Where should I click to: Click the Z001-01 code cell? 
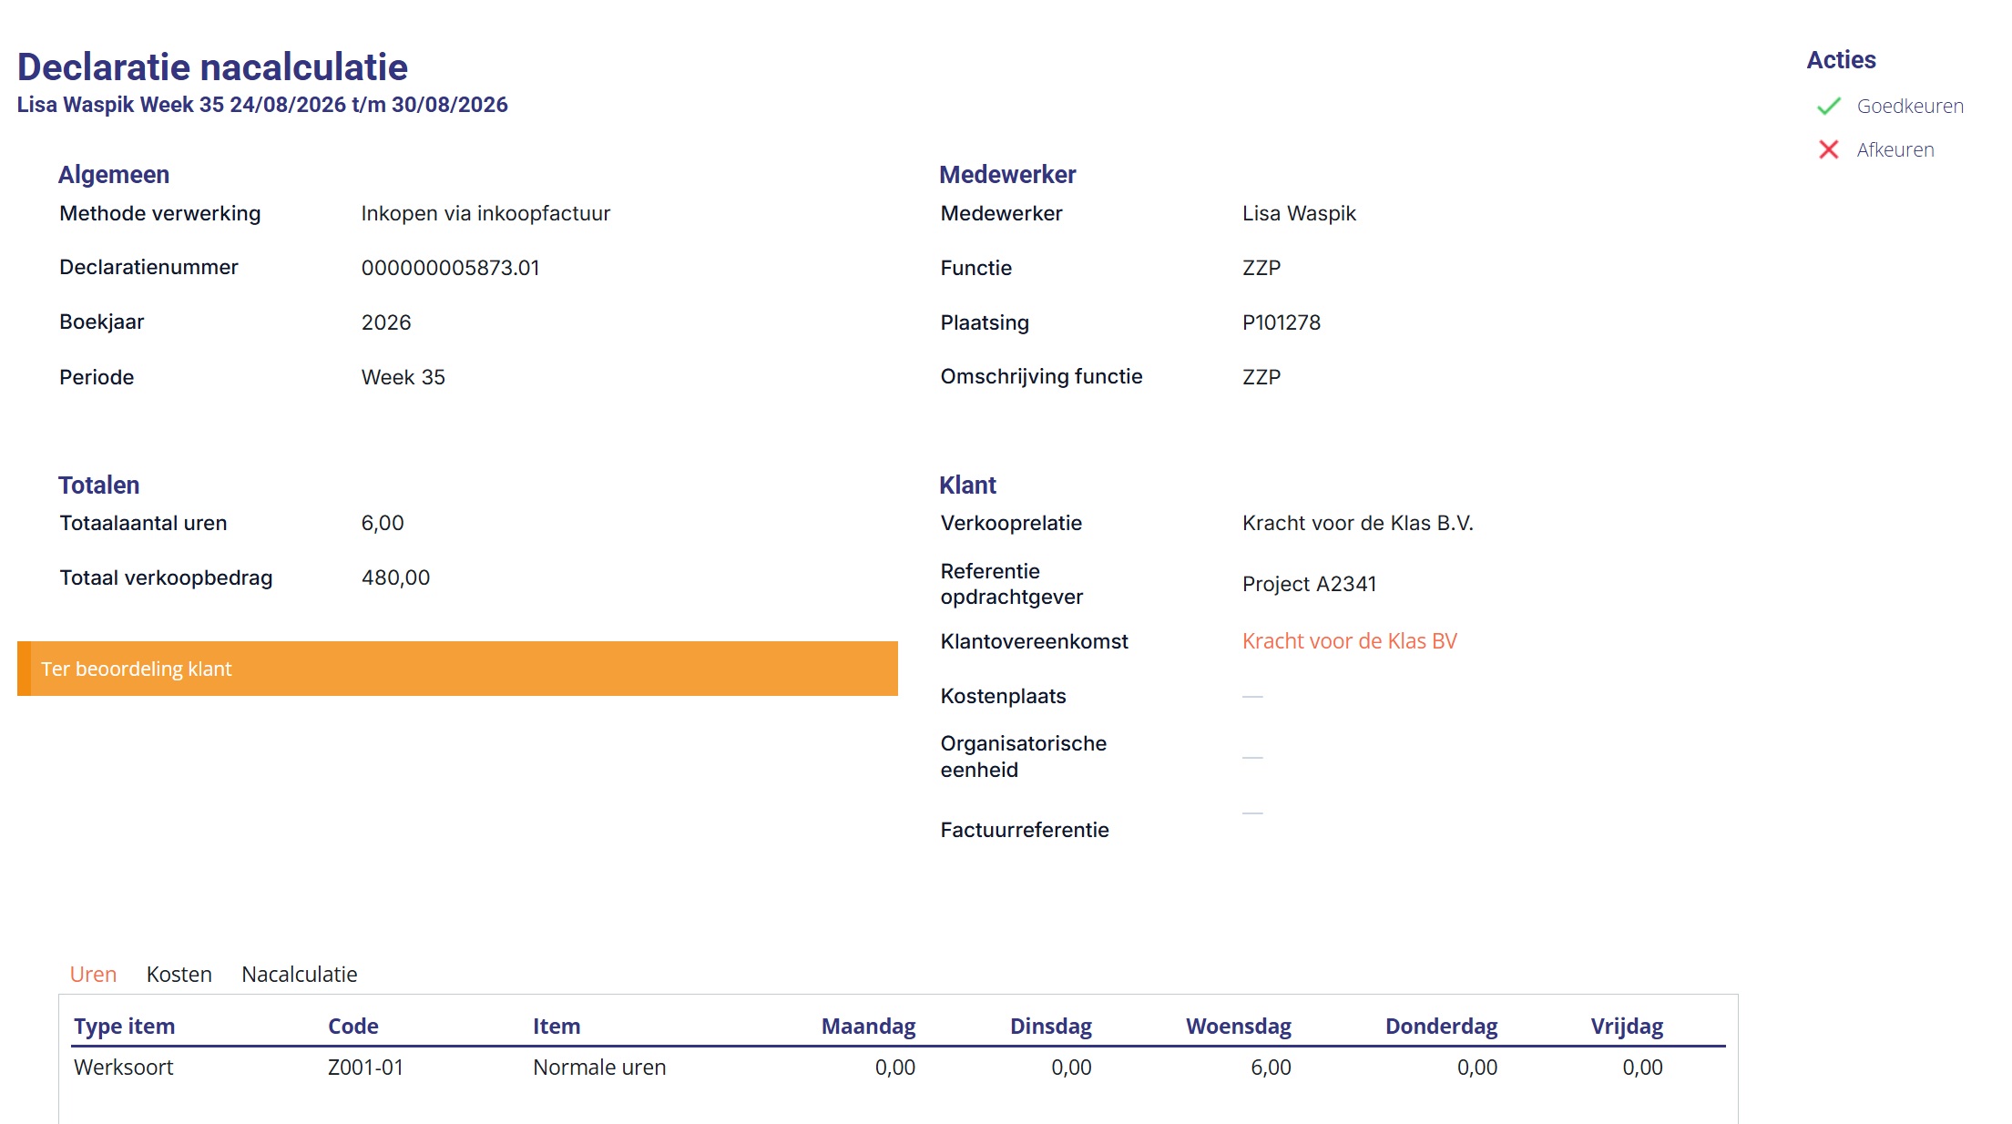pos(365,1067)
